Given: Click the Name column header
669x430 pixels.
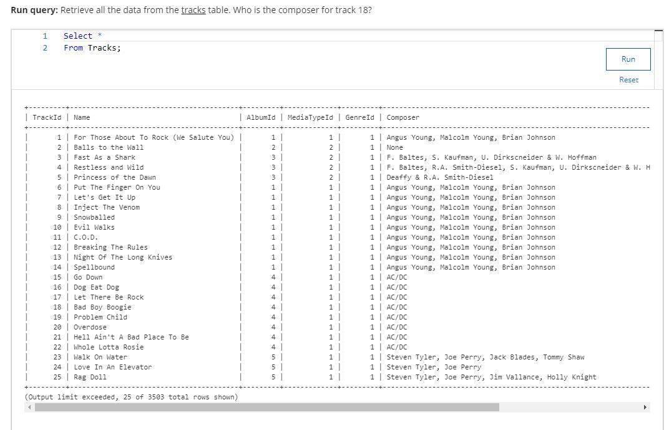Looking at the screenshot, I should coord(82,117).
